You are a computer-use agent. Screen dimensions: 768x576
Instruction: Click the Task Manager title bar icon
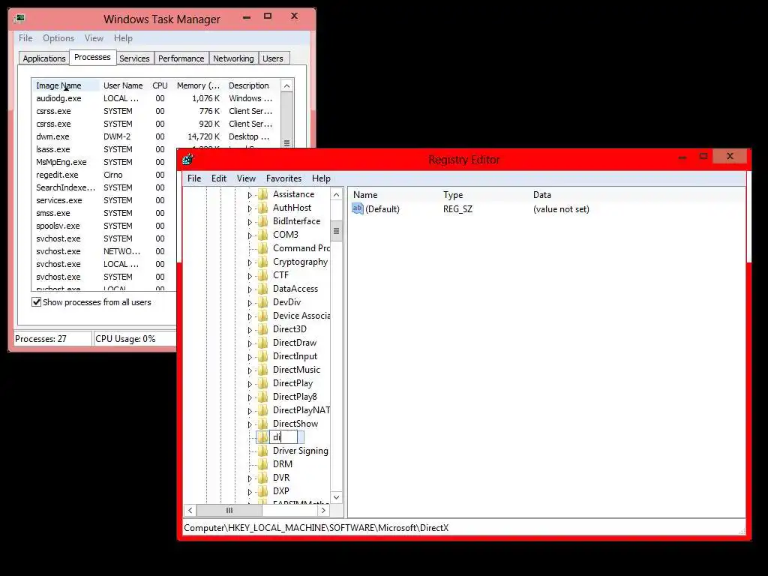[19, 19]
